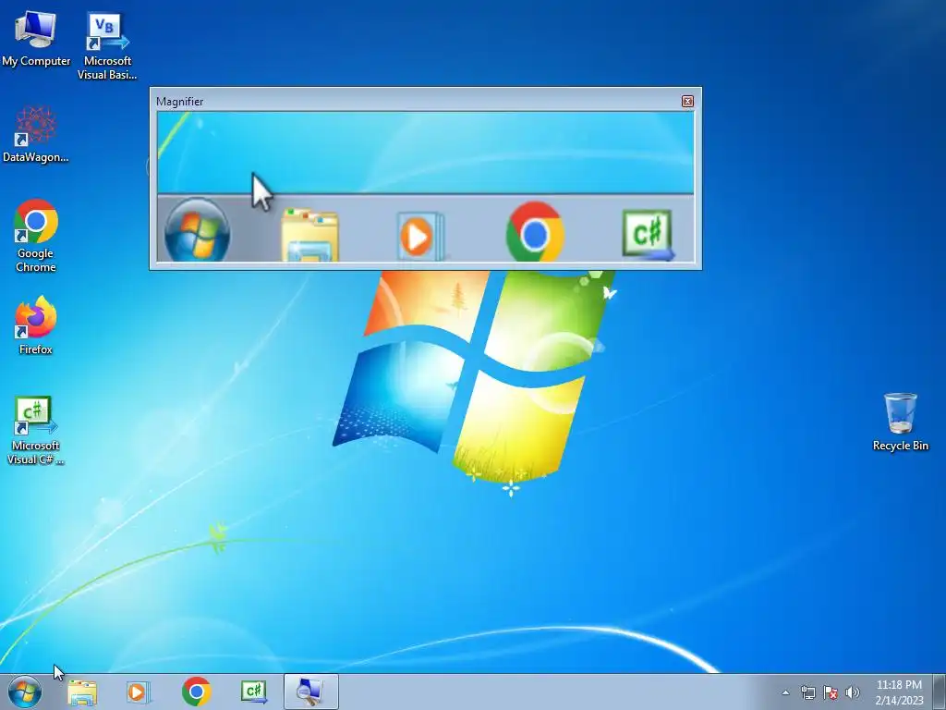
Task: Select Google Chrome desktop shortcut
Action: click(x=36, y=236)
